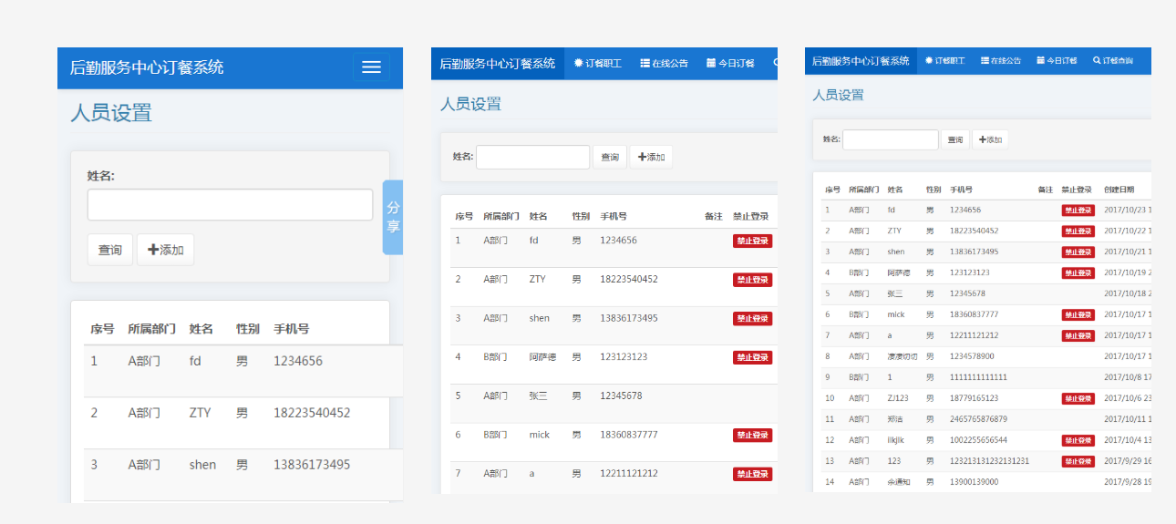Click 订餐查询 search item in rightmost navbar
Screen dimensions: 1176x524
1113,61
